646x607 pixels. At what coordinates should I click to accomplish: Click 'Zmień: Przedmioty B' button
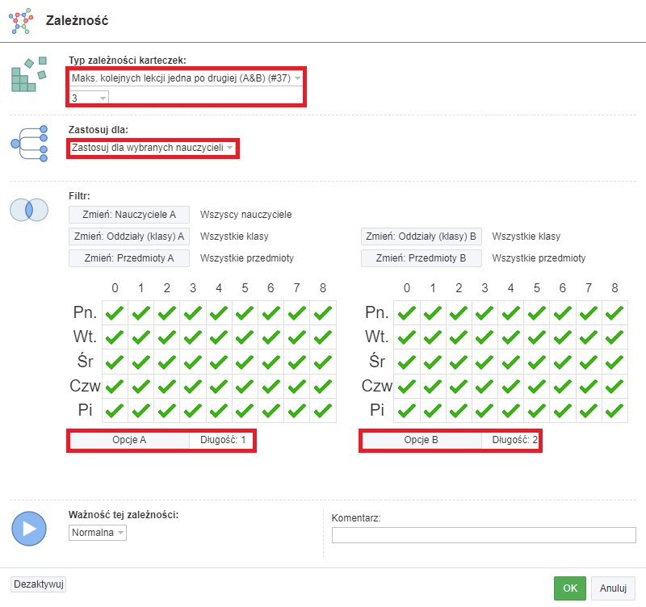point(421,258)
